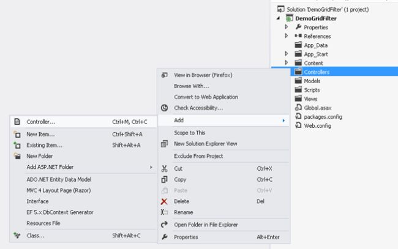Click the Properties wrench icon

(x=164, y=237)
